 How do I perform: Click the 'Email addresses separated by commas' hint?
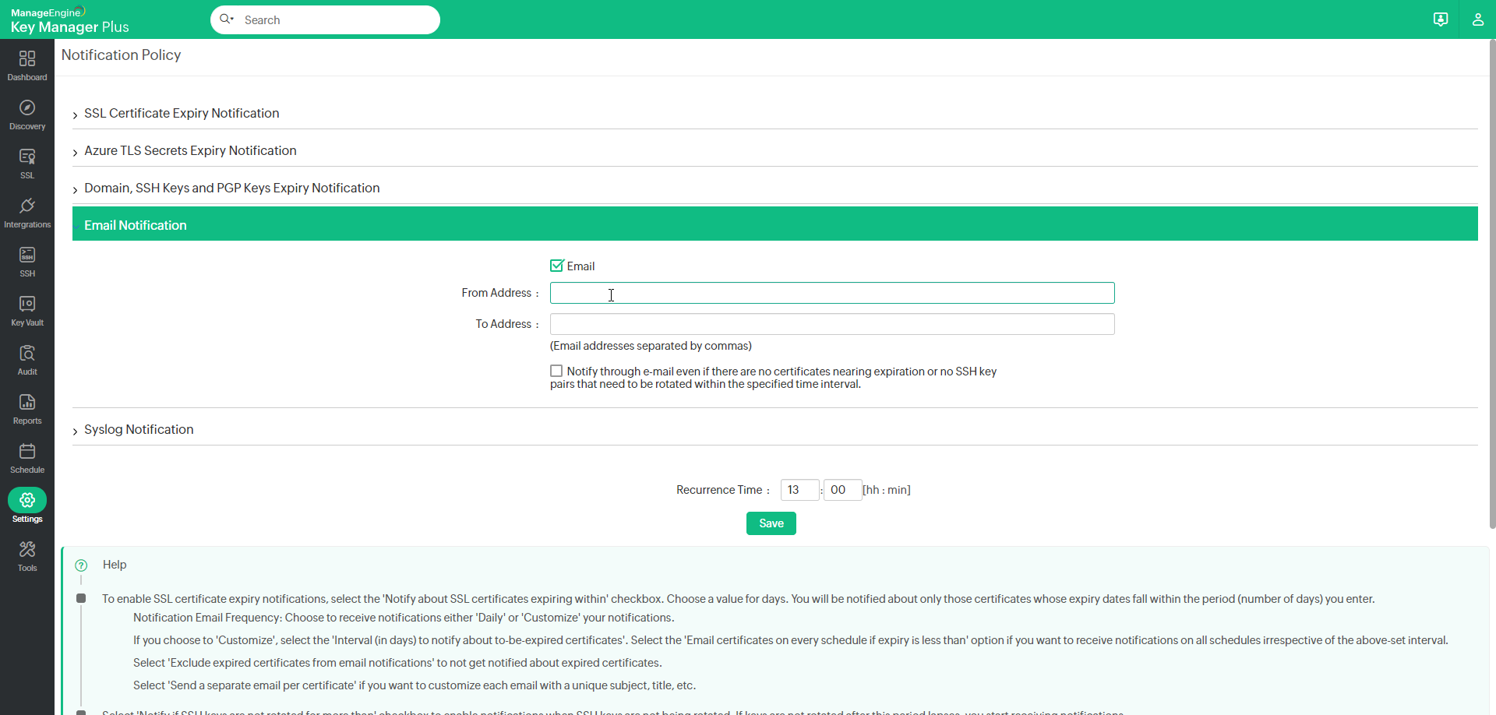point(651,346)
